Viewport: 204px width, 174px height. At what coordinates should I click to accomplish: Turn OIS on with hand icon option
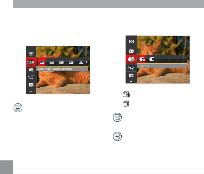click(152, 59)
